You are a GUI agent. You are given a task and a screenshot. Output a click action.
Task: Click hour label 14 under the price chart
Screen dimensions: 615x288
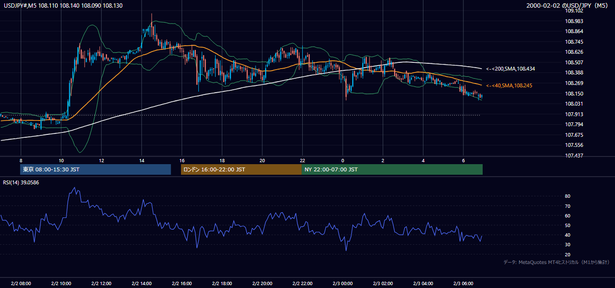141,160
